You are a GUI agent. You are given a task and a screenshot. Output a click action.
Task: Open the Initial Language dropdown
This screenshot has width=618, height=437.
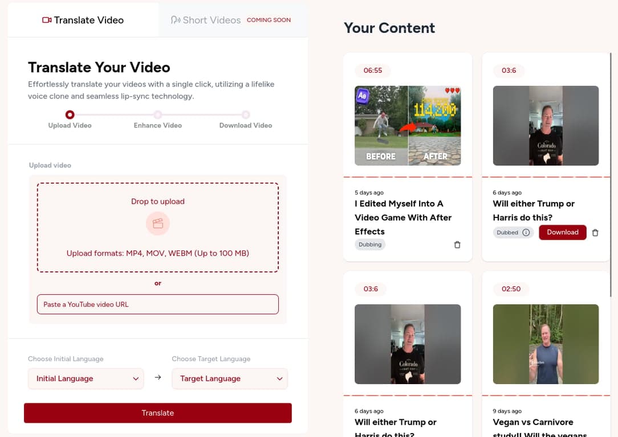(x=86, y=378)
